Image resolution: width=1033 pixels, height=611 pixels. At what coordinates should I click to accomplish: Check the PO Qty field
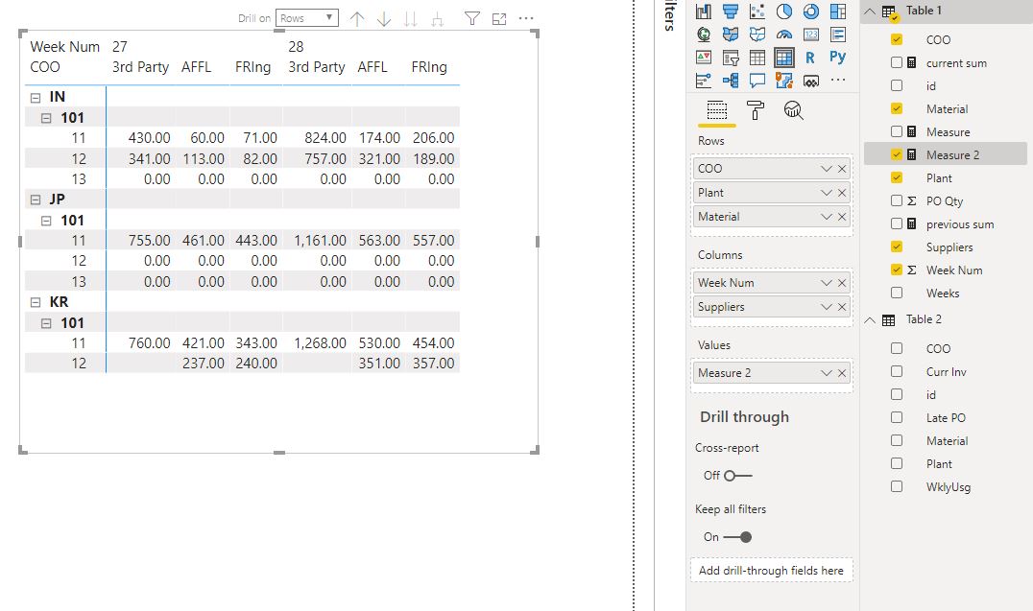pyautogui.click(x=897, y=200)
